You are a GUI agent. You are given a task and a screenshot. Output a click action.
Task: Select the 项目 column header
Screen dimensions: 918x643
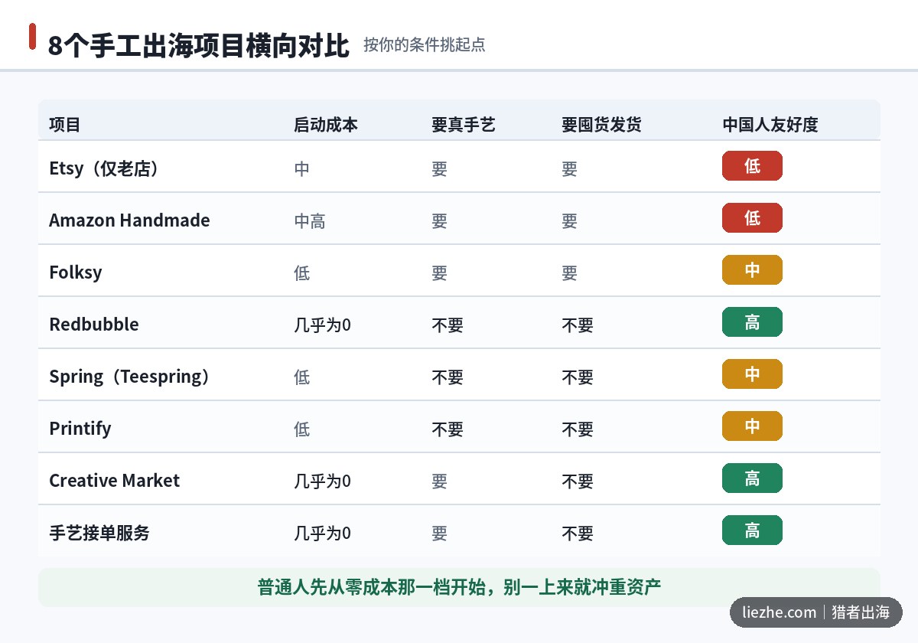coord(65,125)
